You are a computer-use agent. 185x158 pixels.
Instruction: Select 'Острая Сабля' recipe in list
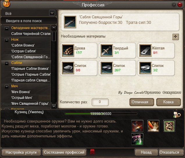click(24, 51)
